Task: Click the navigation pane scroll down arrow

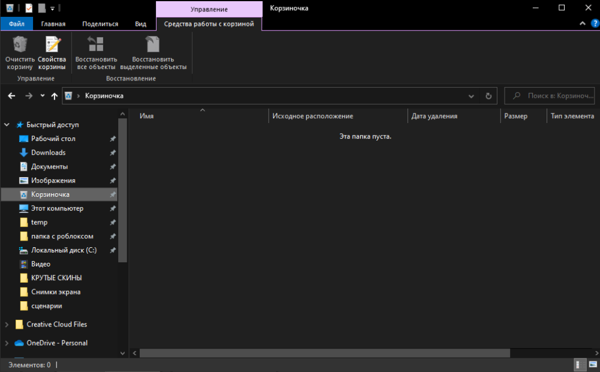Action: click(x=122, y=353)
